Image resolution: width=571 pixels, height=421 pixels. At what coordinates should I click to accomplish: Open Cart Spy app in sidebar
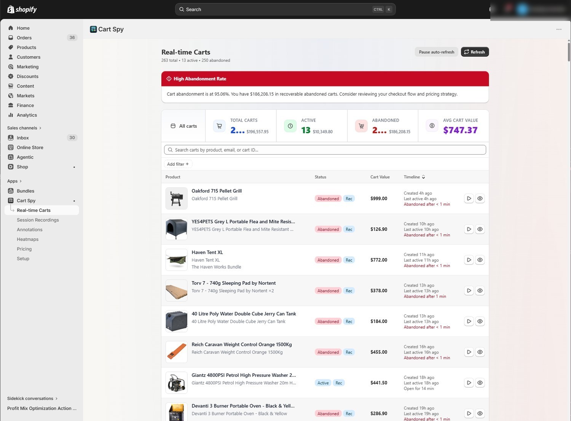pyautogui.click(x=26, y=201)
